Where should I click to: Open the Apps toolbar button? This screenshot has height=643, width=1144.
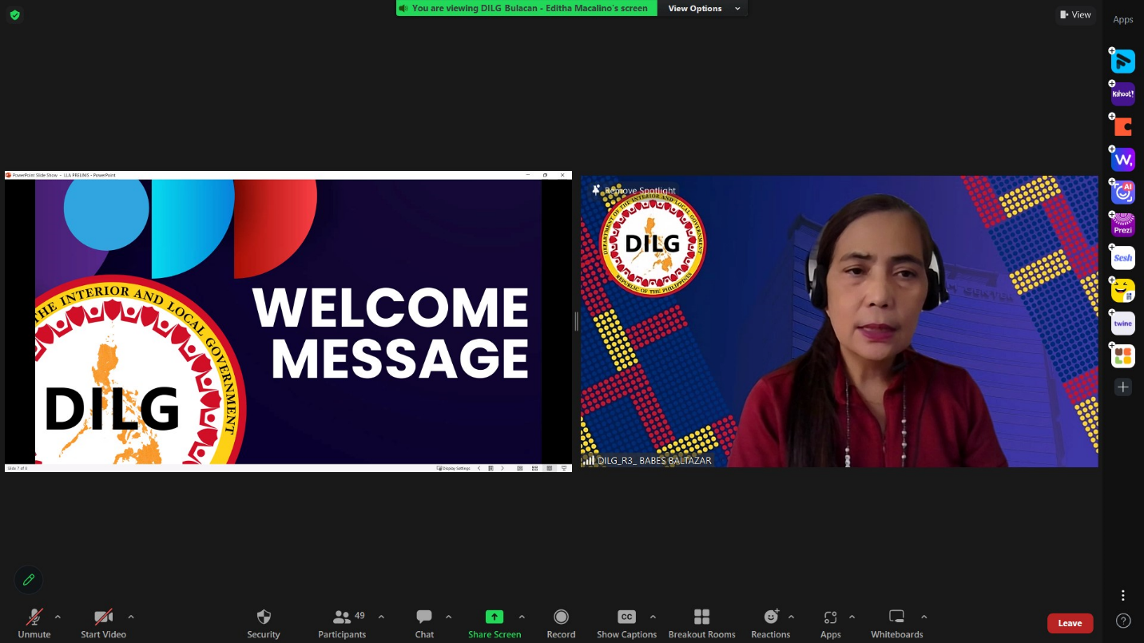tap(830, 623)
